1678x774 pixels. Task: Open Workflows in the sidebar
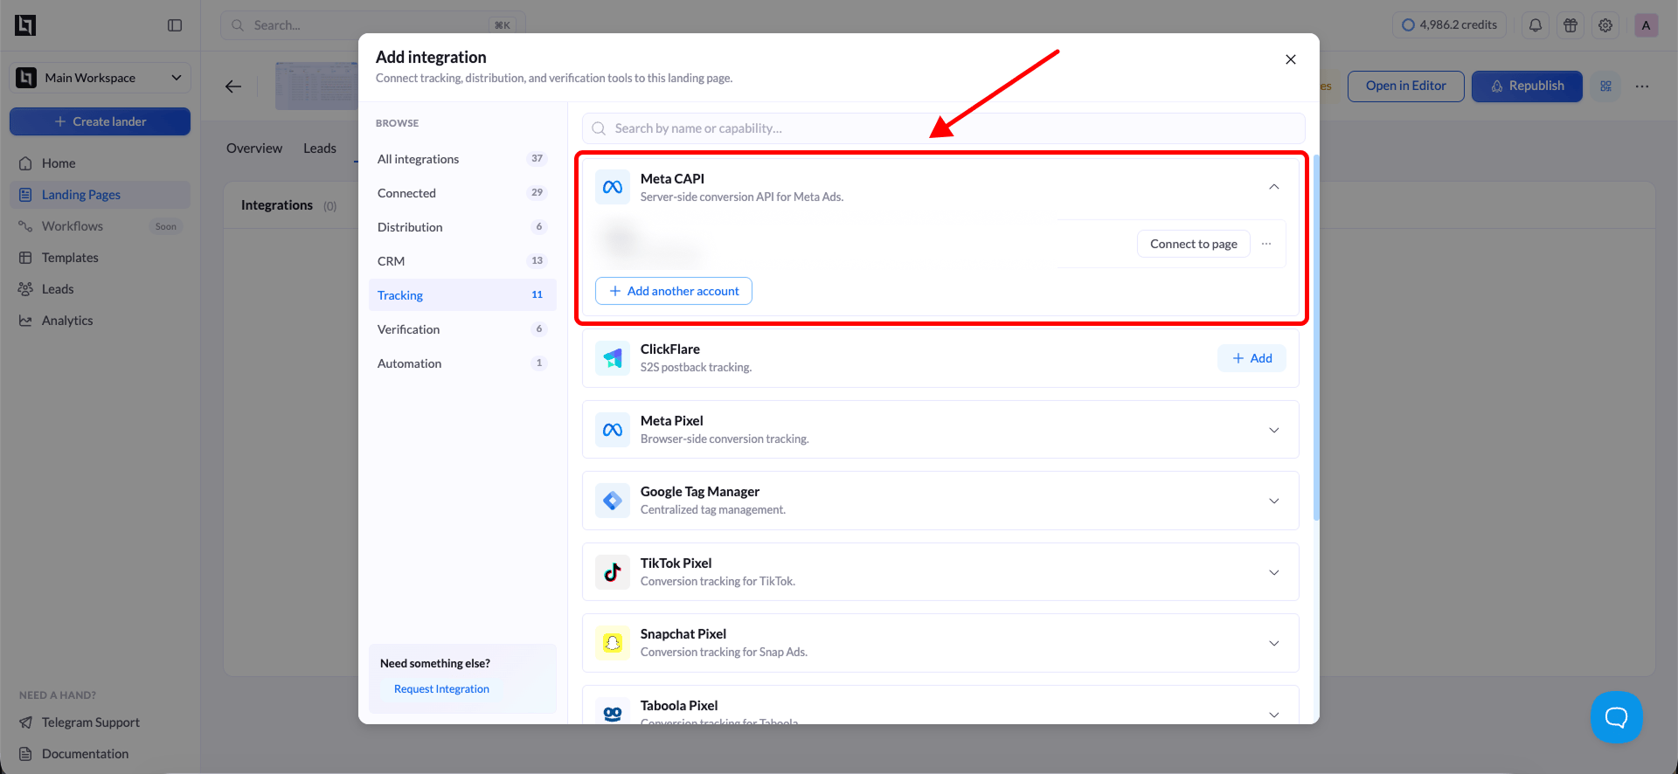point(100,226)
